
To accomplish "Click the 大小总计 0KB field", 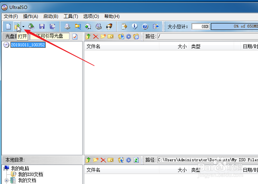I will click(x=200, y=26).
